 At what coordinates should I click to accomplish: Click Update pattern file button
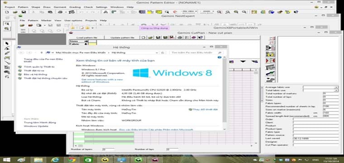tap(122, 38)
